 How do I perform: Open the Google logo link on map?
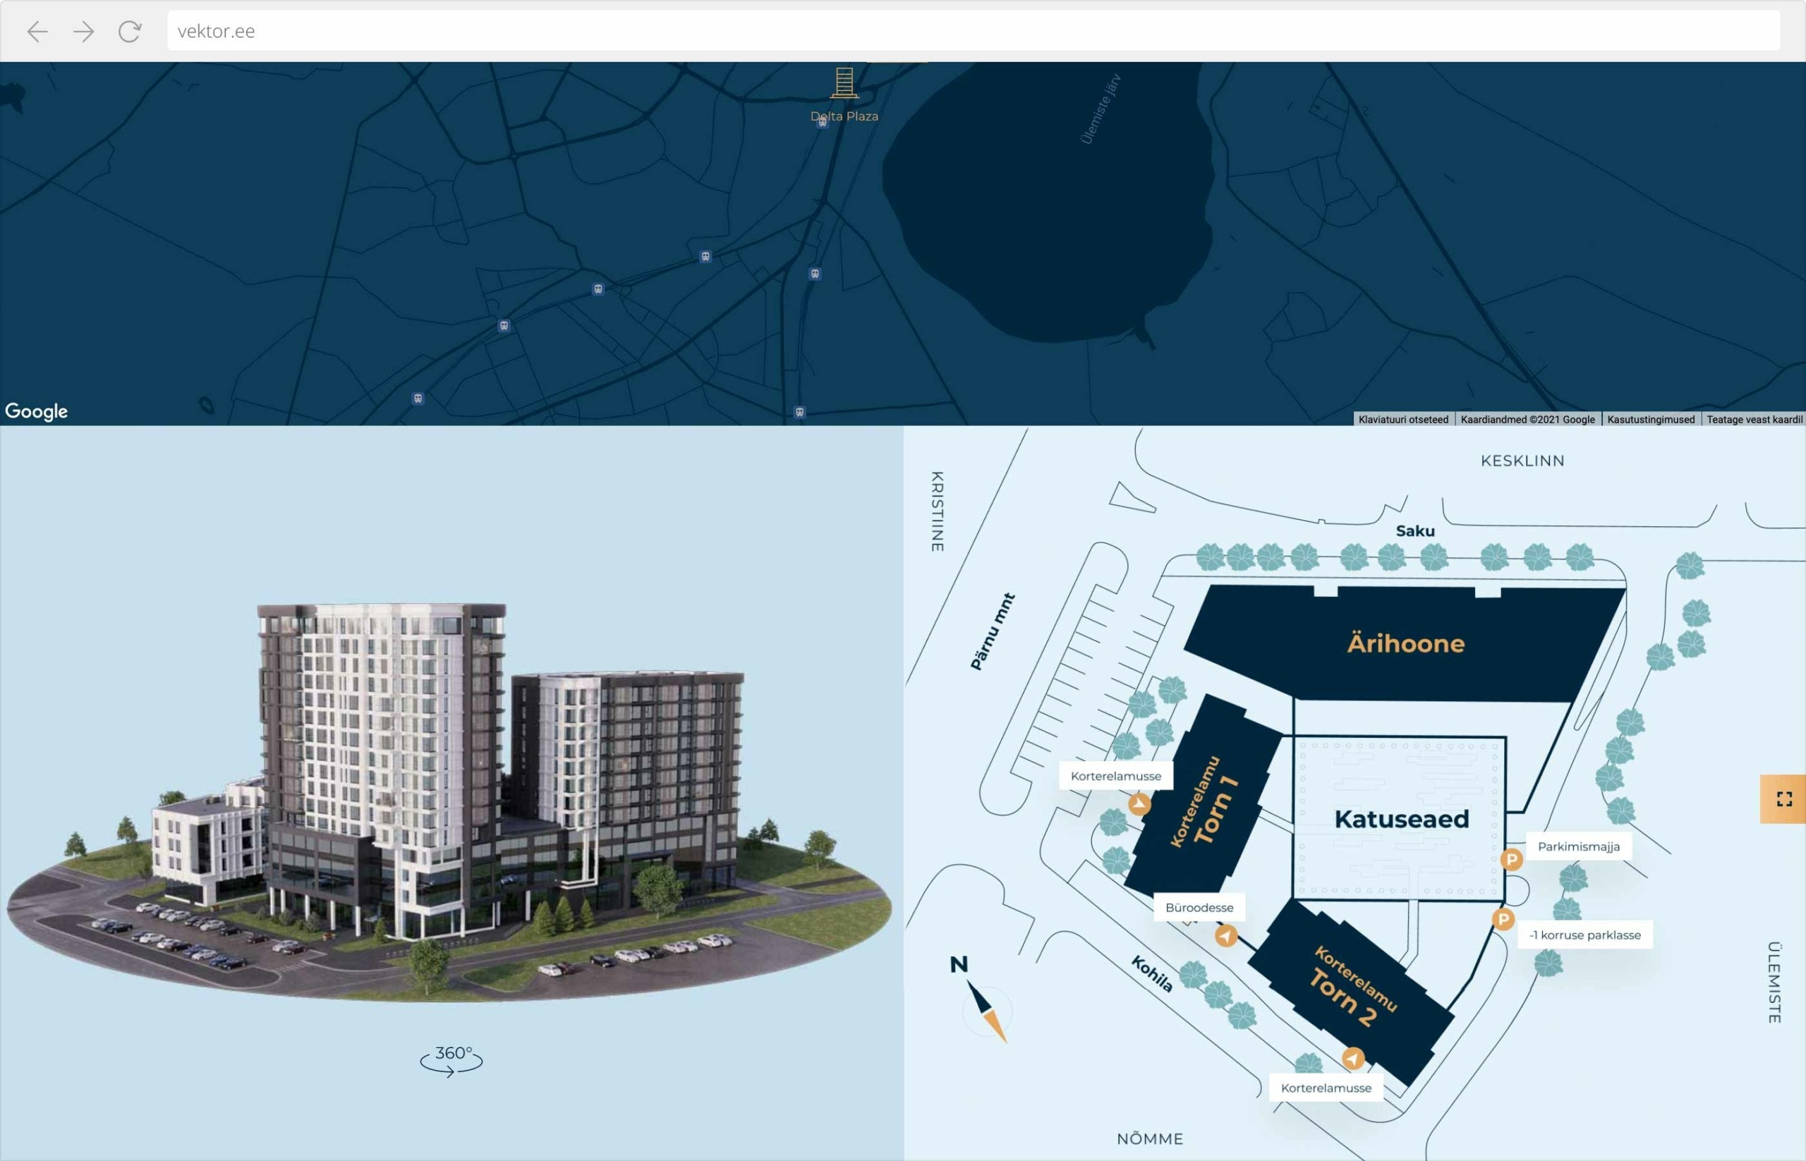coord(36,411)
